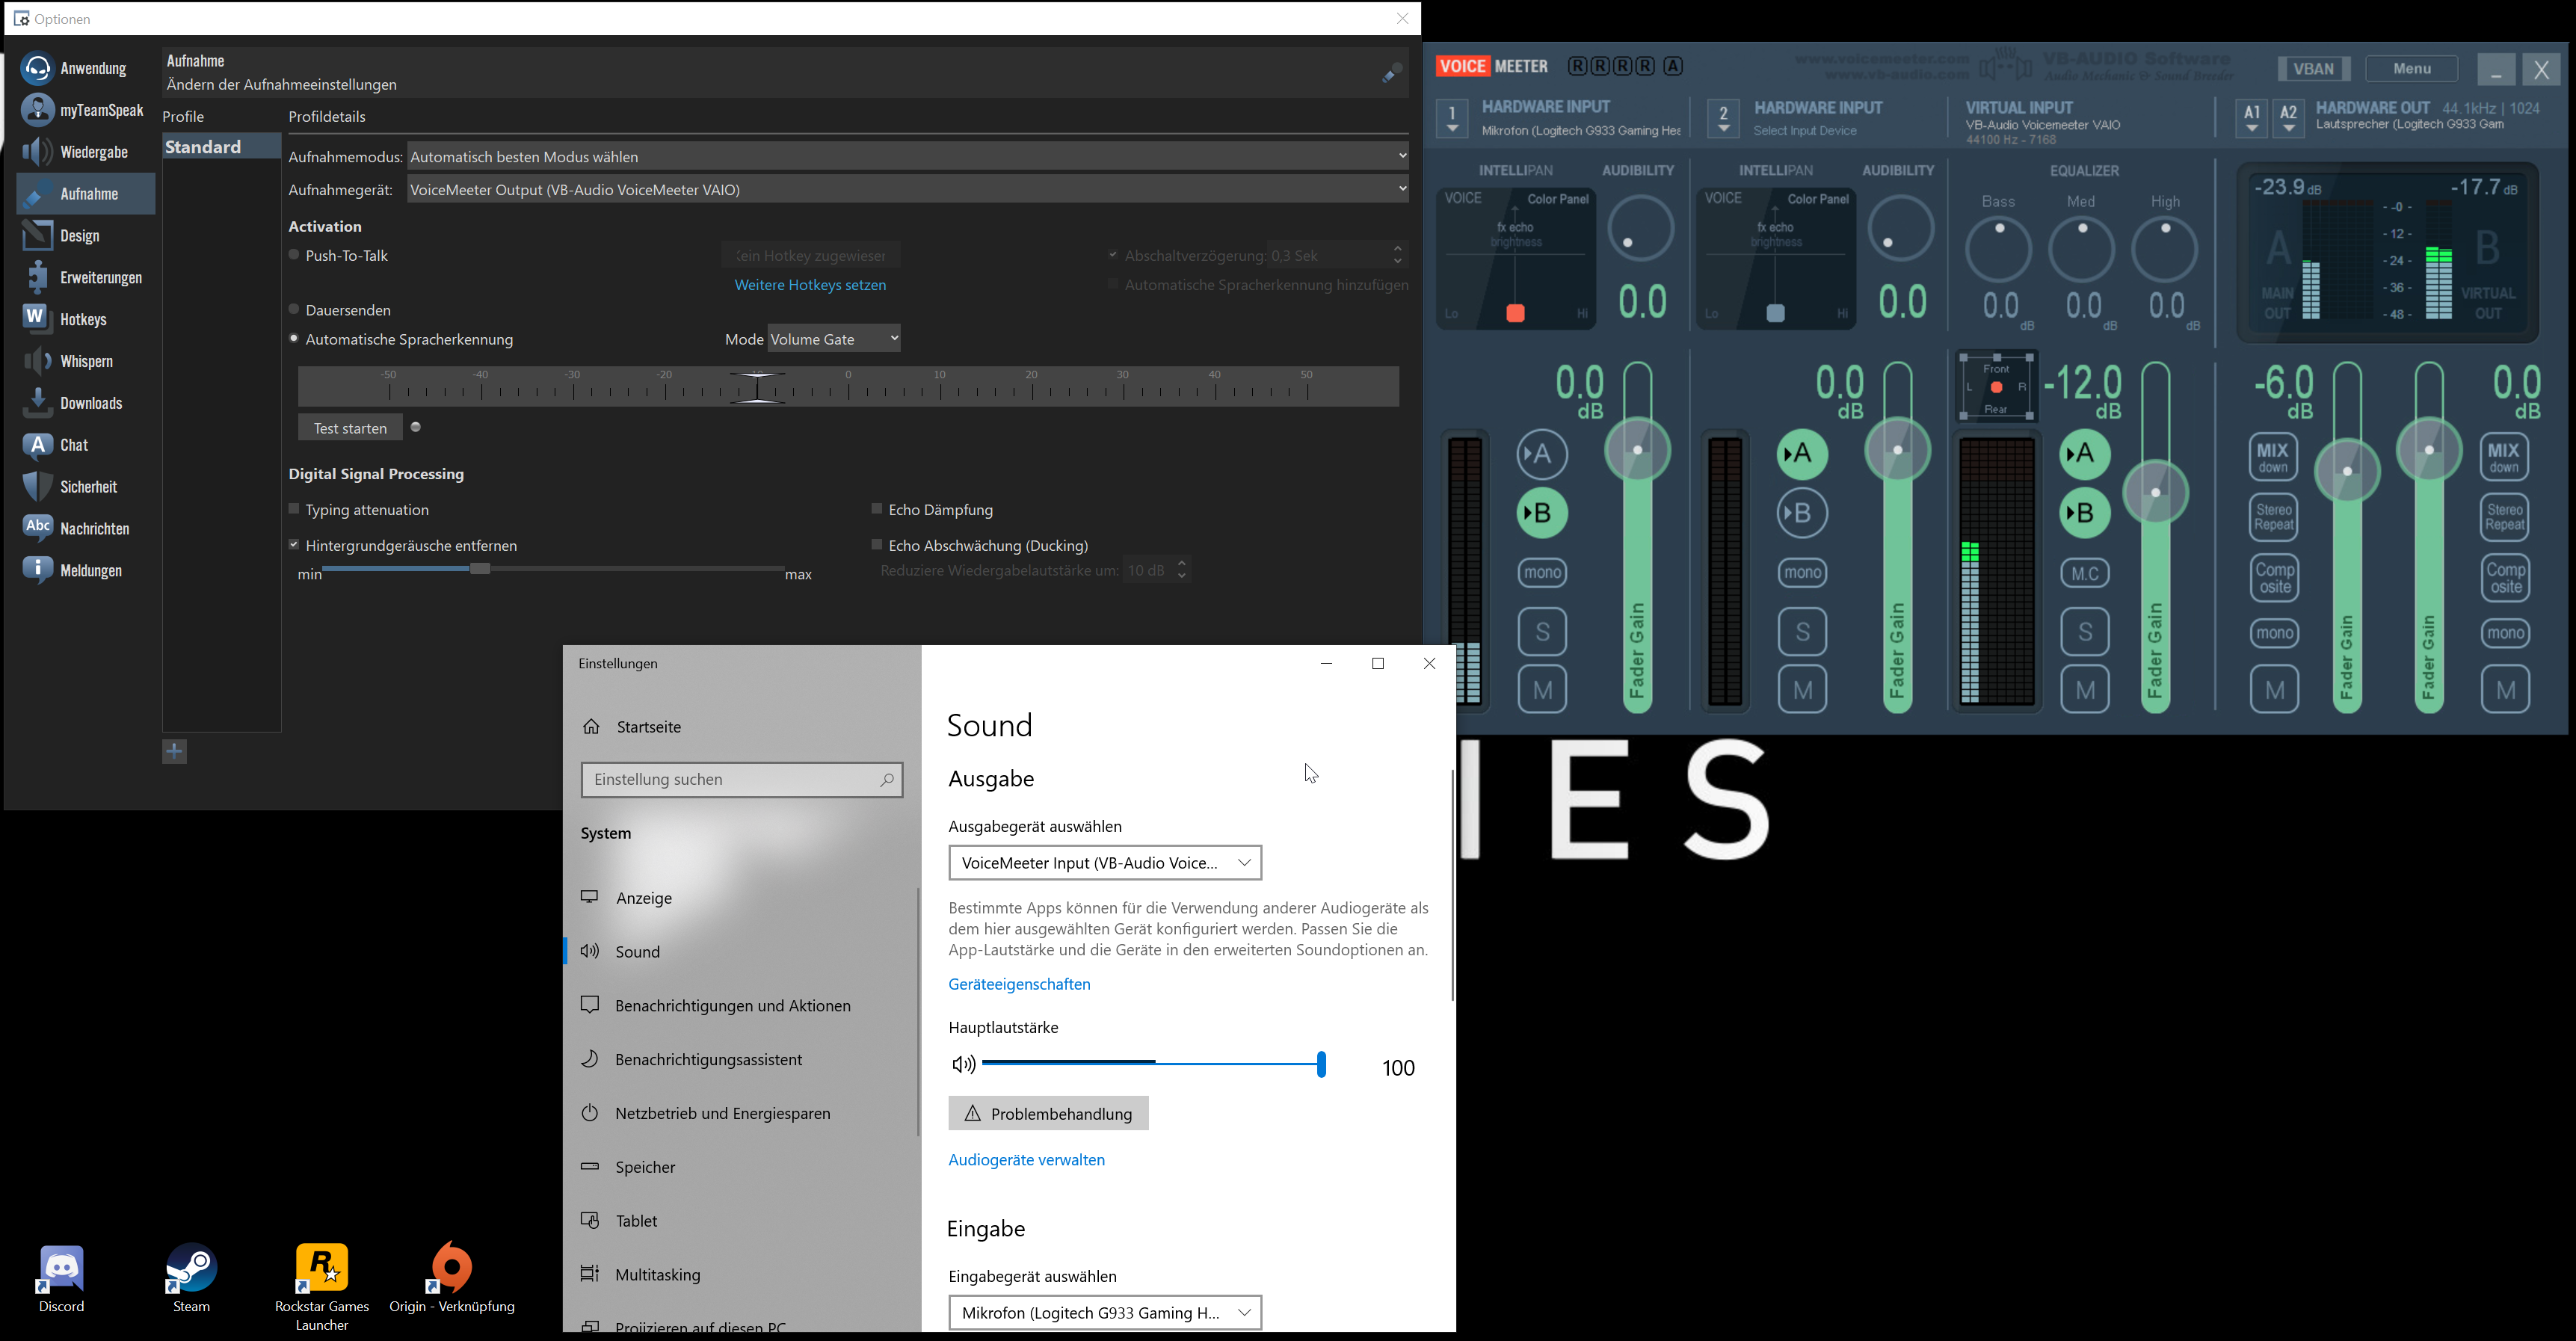Select the Push-To-Talk radio option
The height and width of the screenshot is (1341, 2576).
point(294,255)
